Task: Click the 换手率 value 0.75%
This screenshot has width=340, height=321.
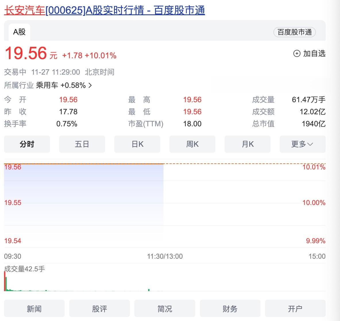Action: pos(67,124)
